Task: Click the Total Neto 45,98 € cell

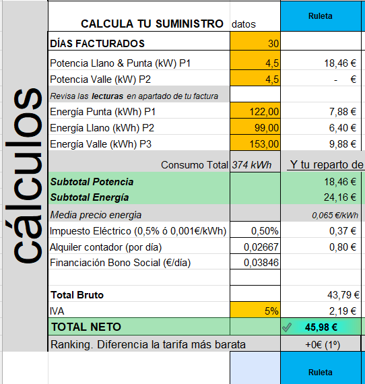Action: [321, 327]
